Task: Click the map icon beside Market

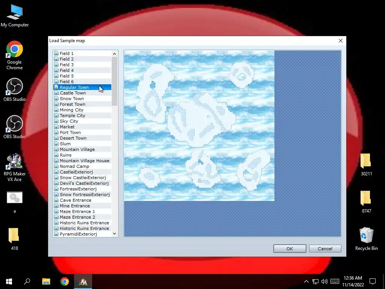Action: pyautogui.click(x=56, y=127)
